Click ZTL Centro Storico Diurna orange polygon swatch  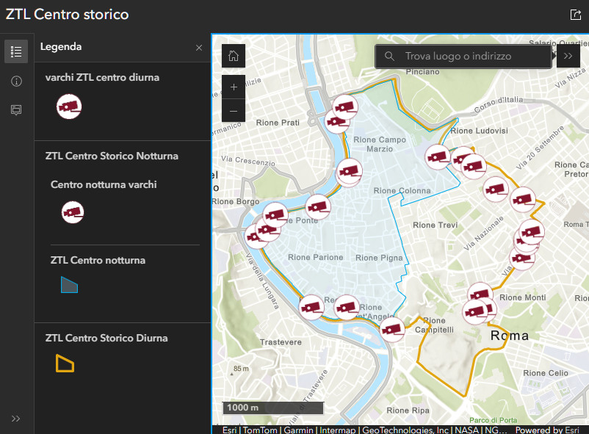click(x=65, y=363)
